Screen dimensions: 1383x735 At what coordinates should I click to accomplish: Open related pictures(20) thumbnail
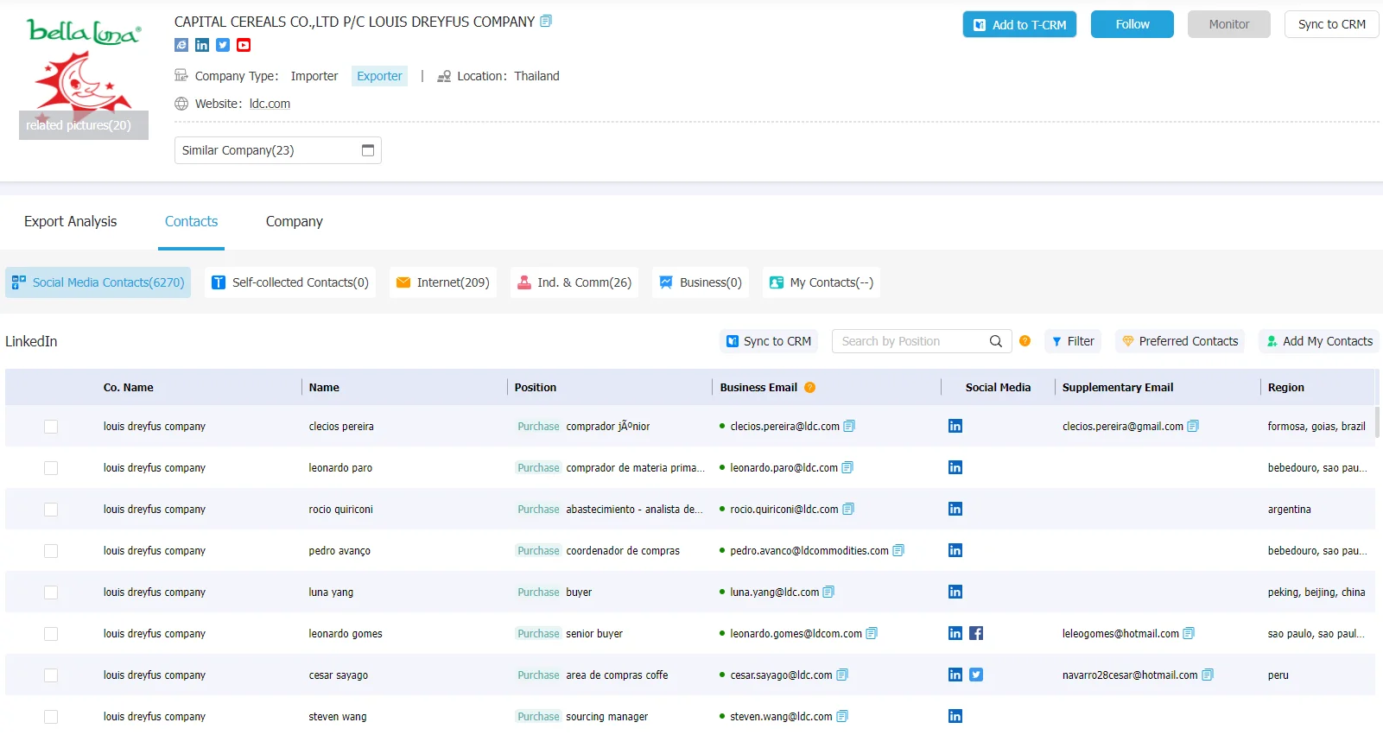pos(84,125)
